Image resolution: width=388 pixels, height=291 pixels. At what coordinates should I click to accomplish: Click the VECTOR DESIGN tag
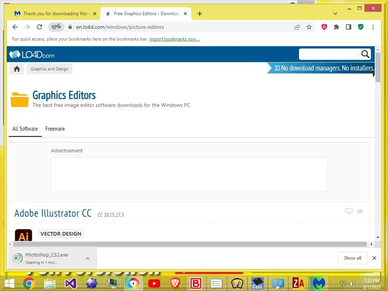[x=61, y=233]
